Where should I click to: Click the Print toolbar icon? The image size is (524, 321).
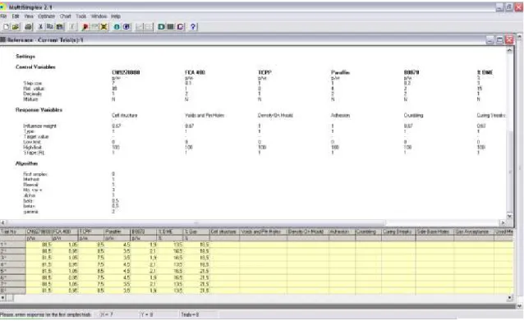coord(29,27)
